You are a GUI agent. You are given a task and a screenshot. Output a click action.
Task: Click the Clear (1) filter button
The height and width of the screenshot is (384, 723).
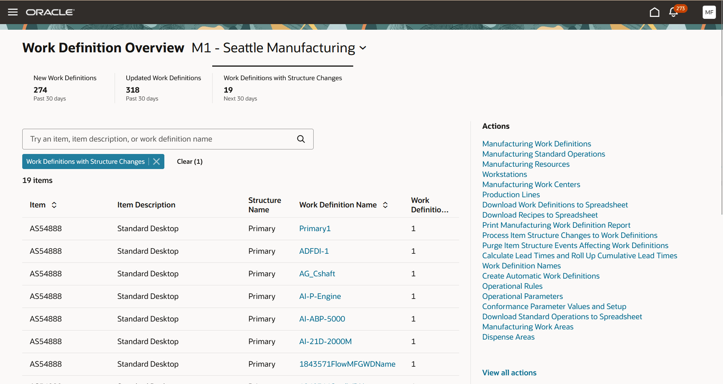tap(190, 162)
